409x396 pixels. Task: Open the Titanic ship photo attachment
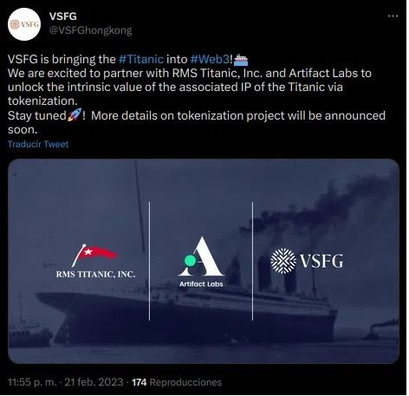click(x=204, y=261)
